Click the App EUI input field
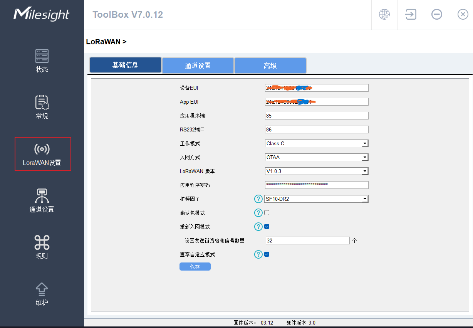 tap(317, 102)
